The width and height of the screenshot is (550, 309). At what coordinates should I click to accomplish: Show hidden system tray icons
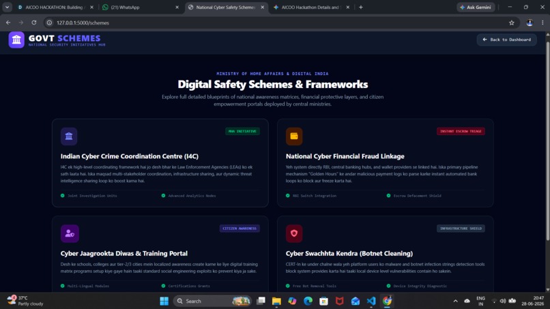pyautogui.click(x=455, y=301)
